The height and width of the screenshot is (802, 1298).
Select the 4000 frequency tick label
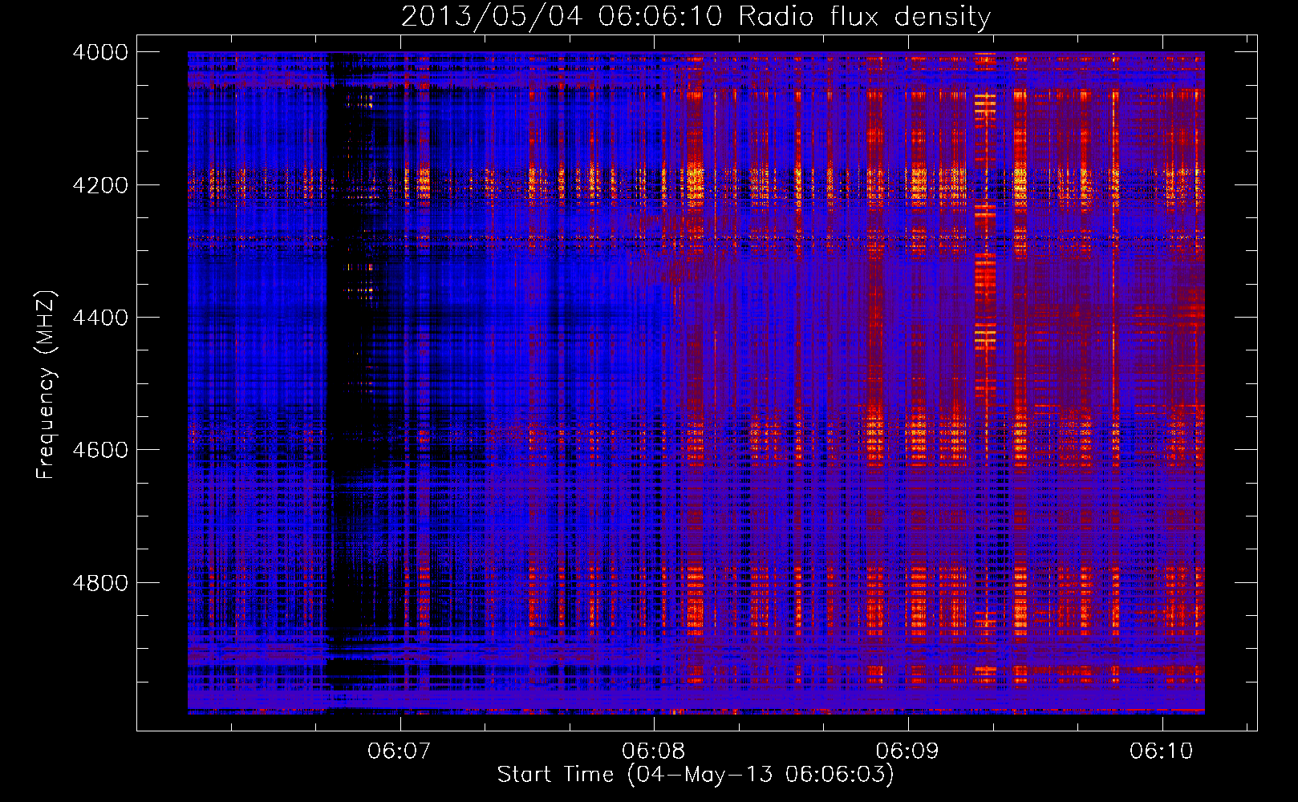click(x=100, y=52)
